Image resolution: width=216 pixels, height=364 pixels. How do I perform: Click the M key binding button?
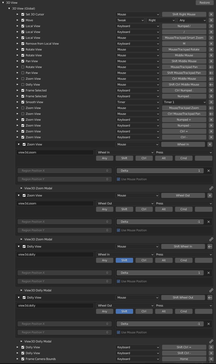point(184,44)
